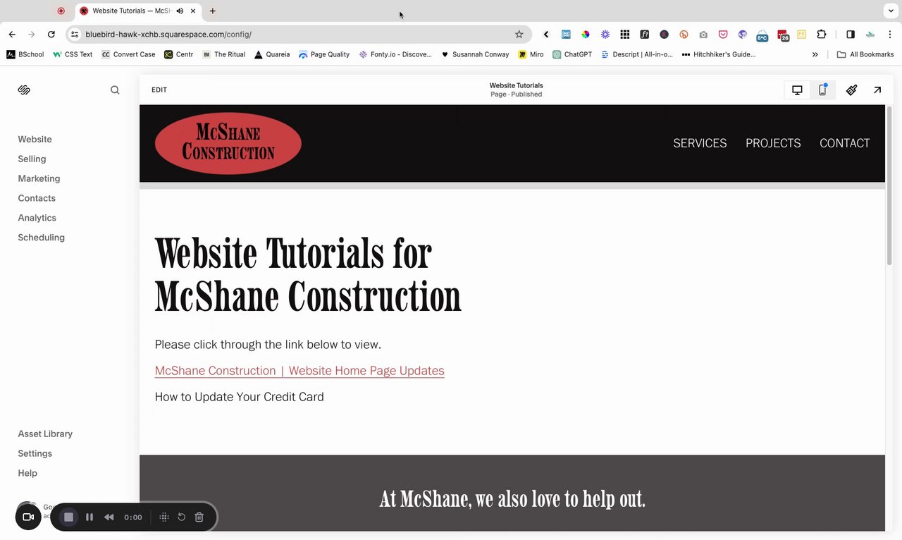The width and height of the screenshot is (902, 540).
Task: Click SERVICES in site navigation
Action: [700, 143]
